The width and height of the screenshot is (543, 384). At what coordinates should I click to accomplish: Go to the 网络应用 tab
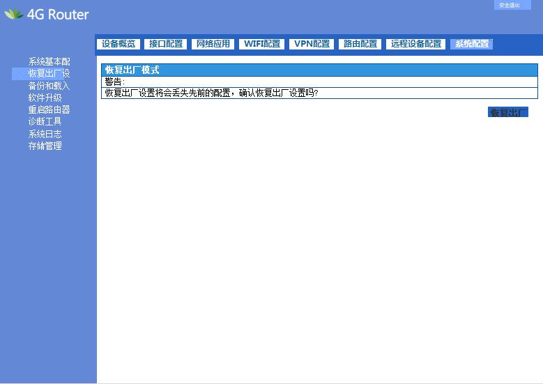tap(213, 44)
